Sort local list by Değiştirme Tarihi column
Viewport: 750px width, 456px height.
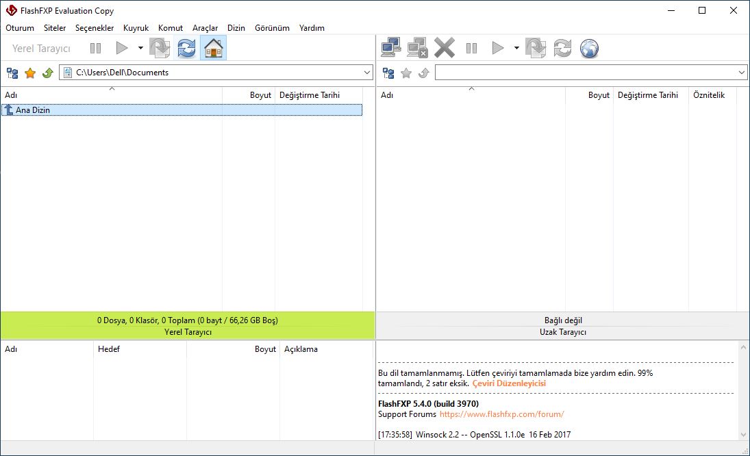(318, 95)
